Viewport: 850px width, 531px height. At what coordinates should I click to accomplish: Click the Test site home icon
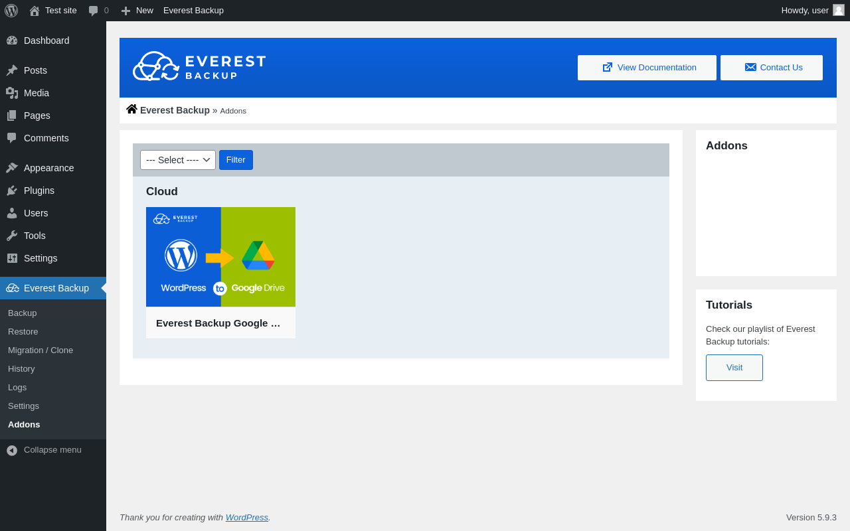coord(35,11)
